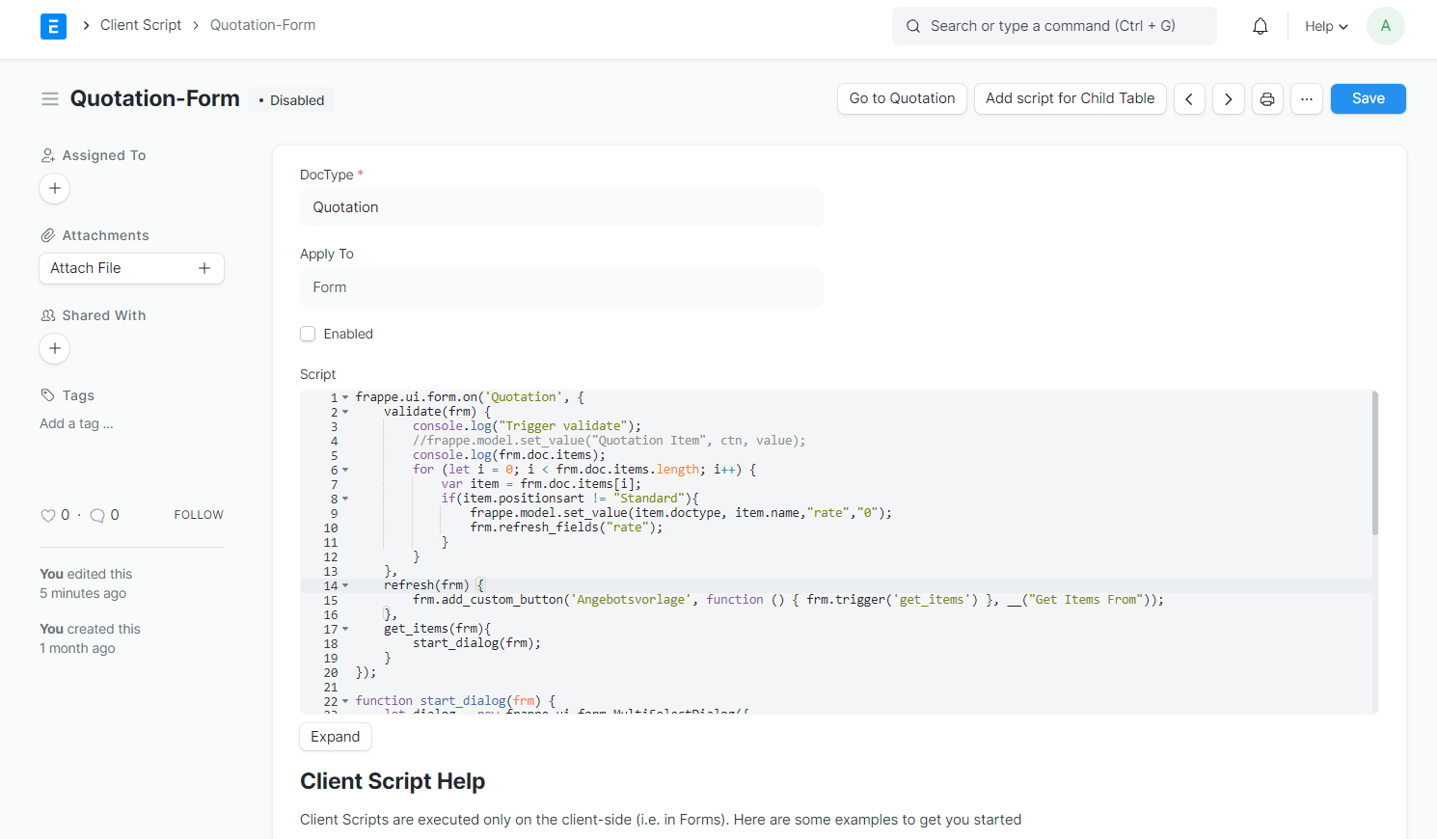Like this document heart icon
The height and width of the screenshot is (839, 1437).
[x=47, y=516]
